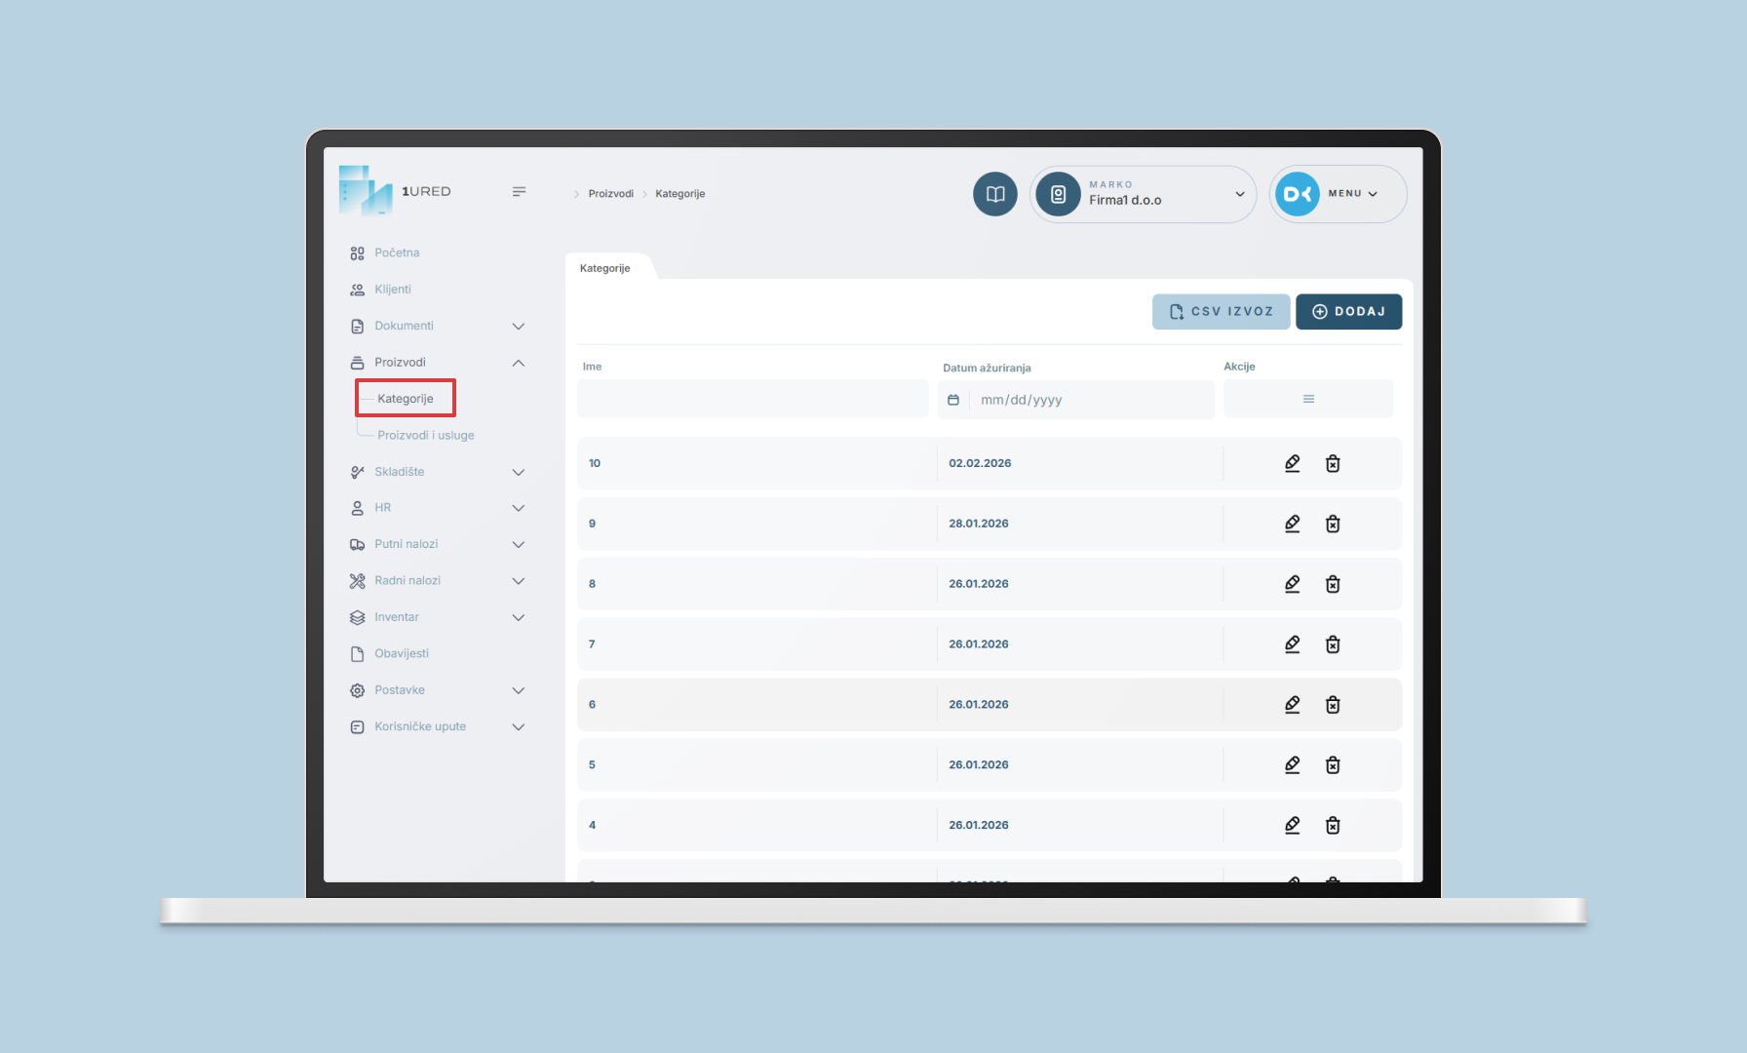This screenshot has height=1053, width=1747.
Task: Click the trash icon in row 5
Action: [x=1333, y=765]
